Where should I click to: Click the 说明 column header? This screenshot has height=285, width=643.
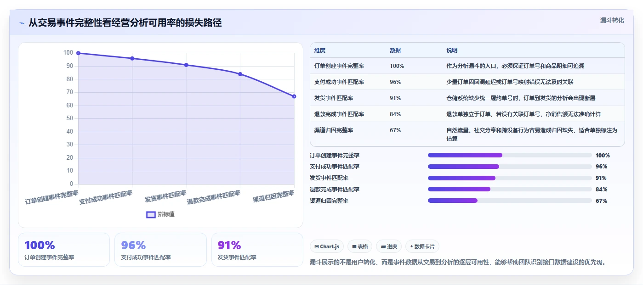(x=452, y=50)
